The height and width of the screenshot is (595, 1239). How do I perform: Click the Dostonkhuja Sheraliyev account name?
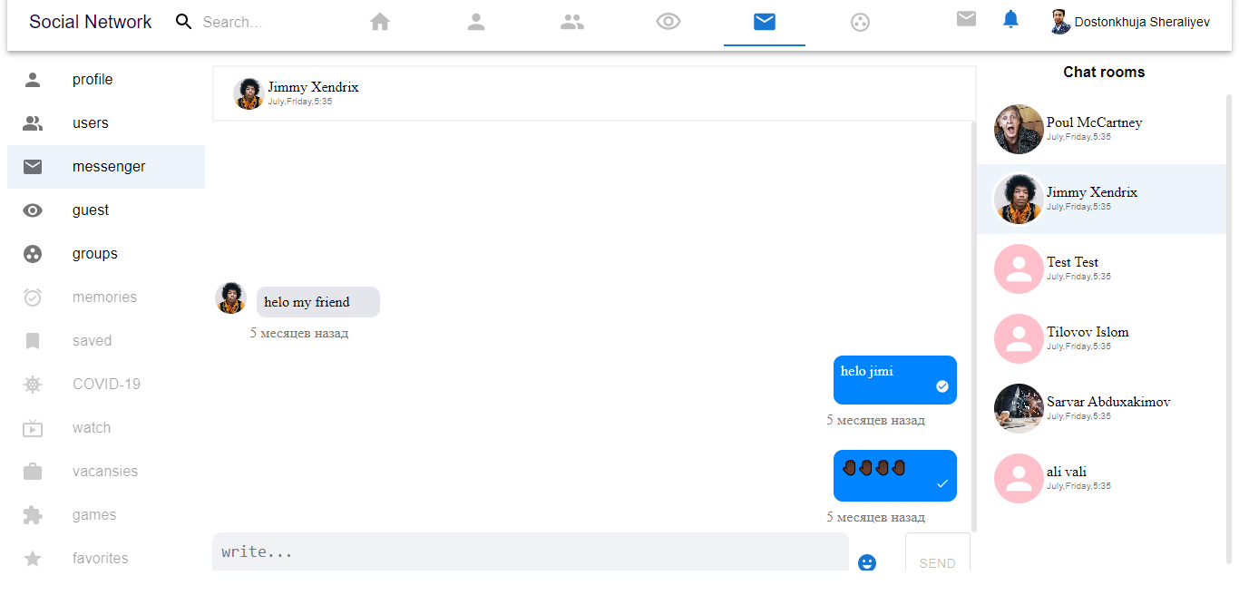point(1142,22)
